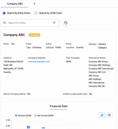The width and height of the screenshot is (118, 129).
Task: Add a new tab with plus icon
Action: point(34,4)
